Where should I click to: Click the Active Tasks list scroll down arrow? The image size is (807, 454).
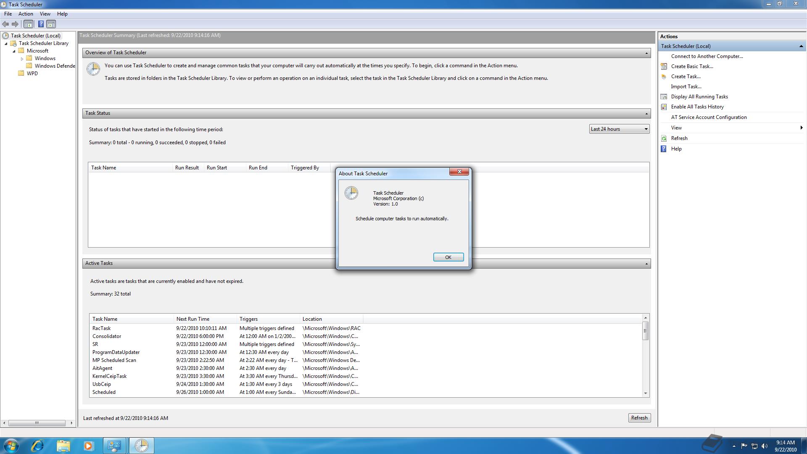coord(645,393)
